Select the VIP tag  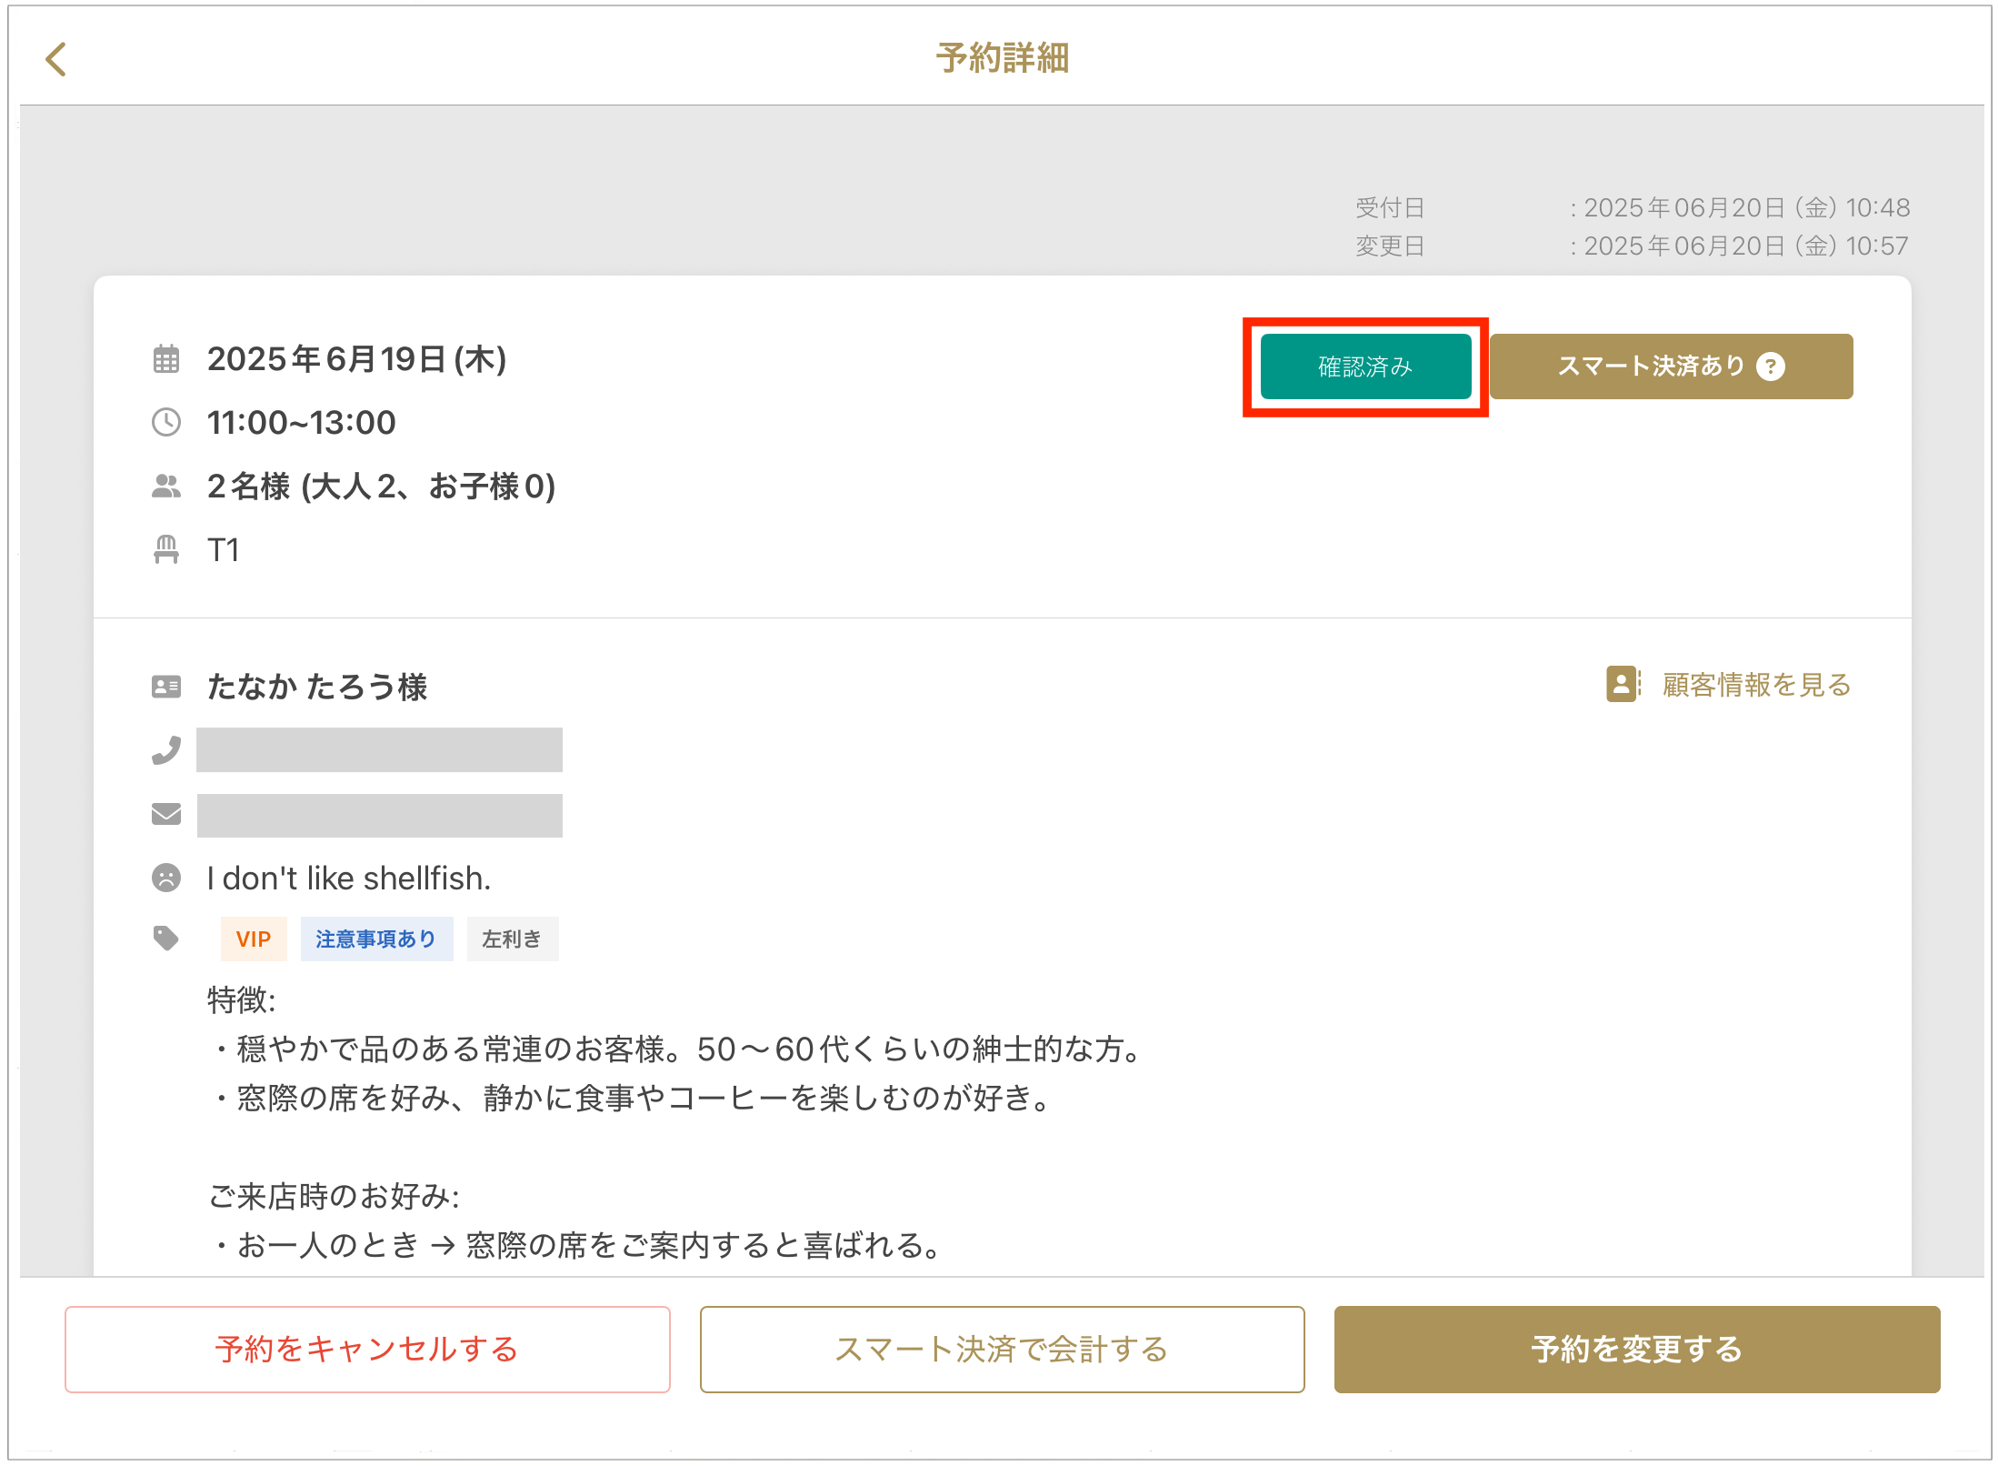(254, 939)
